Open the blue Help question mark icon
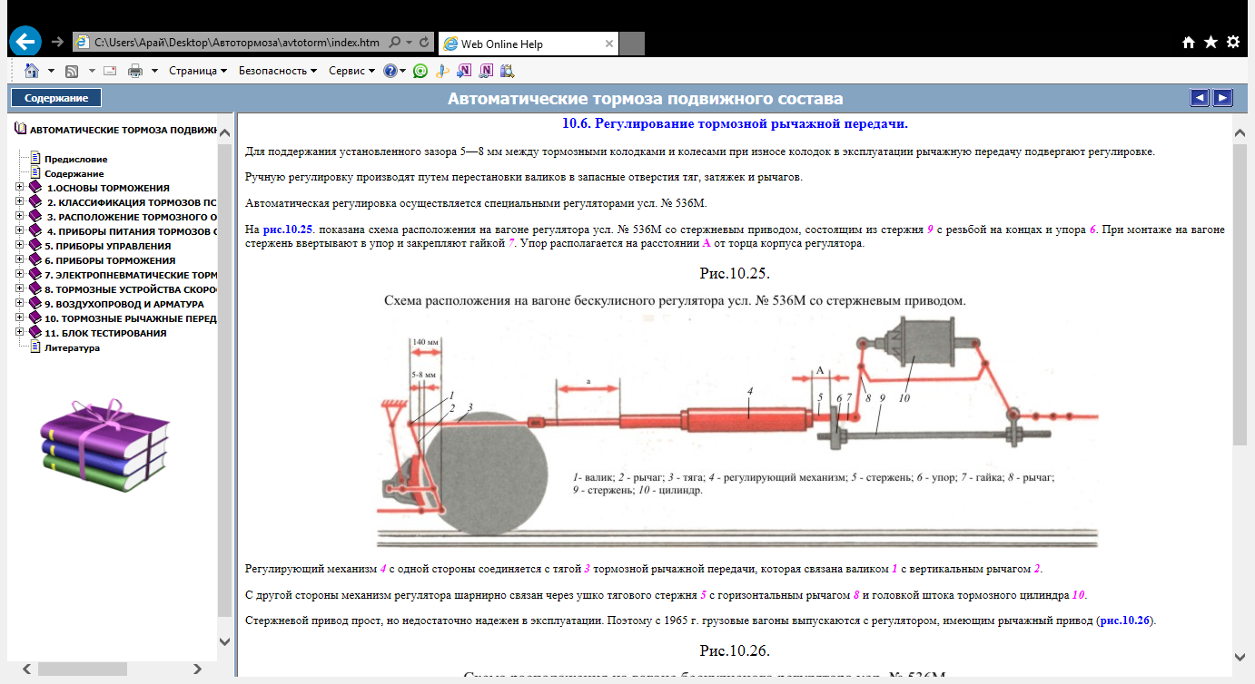Viewport: 1255px width, 684px height. (x=390, y=70)
